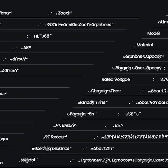This screenshot has height=168, width=168.
Task: Select the USB-C port value
Action: pos(133,114)
